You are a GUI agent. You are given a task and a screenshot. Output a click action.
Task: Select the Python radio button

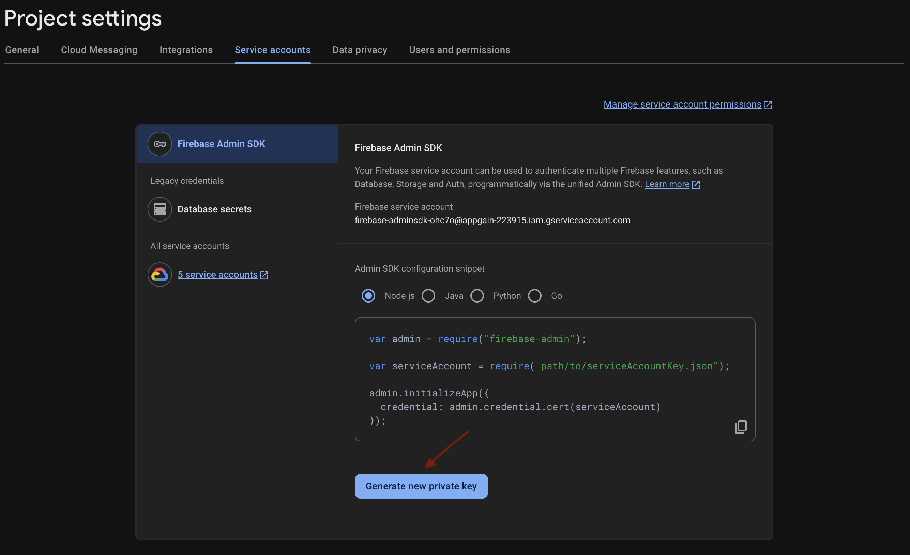[477, 296]
